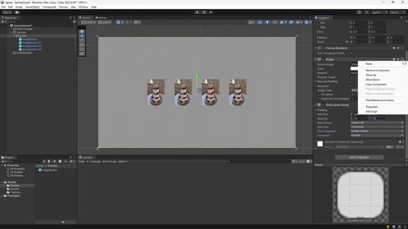Choose Find References In Scene
Image resolution: width=408 pixels, height=229 pixels.
tap(380, 101)
